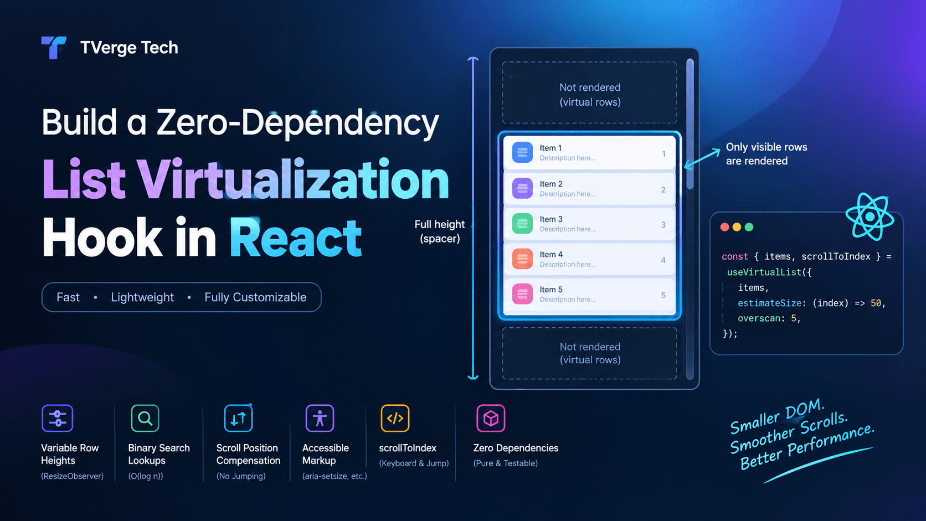The image size is (926, 521).
Task: Click the green dot in code window
Action: pyautogui.click(x=749, y=227)
